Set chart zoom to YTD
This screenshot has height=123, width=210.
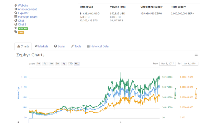coord(70,63)
